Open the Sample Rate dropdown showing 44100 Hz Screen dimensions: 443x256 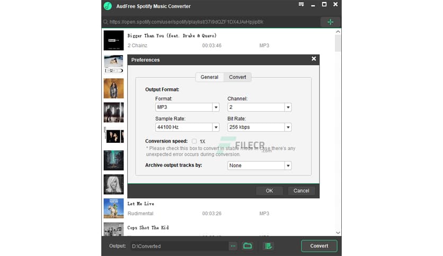(187, 127)
